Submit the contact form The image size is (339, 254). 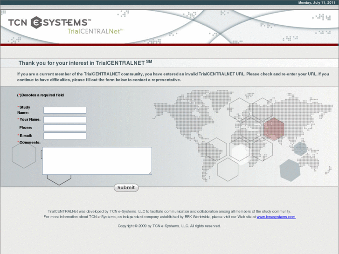click(126, 187)
